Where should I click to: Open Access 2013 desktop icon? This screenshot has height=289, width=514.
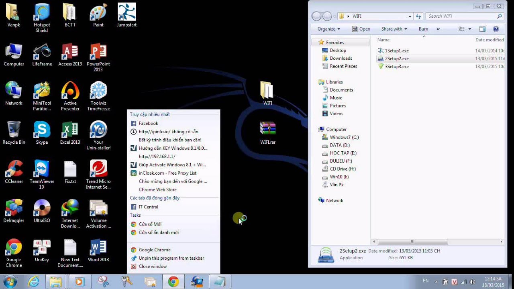pos(70,55)
